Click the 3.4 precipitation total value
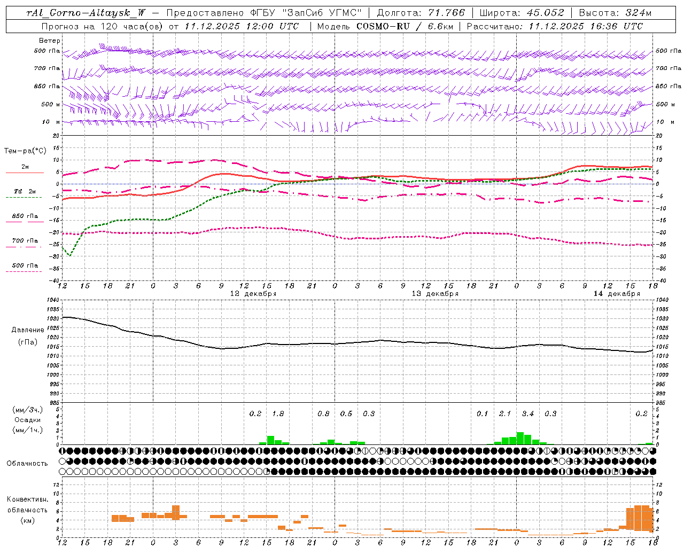The image size is (684, 547). [x=528, y=414]
